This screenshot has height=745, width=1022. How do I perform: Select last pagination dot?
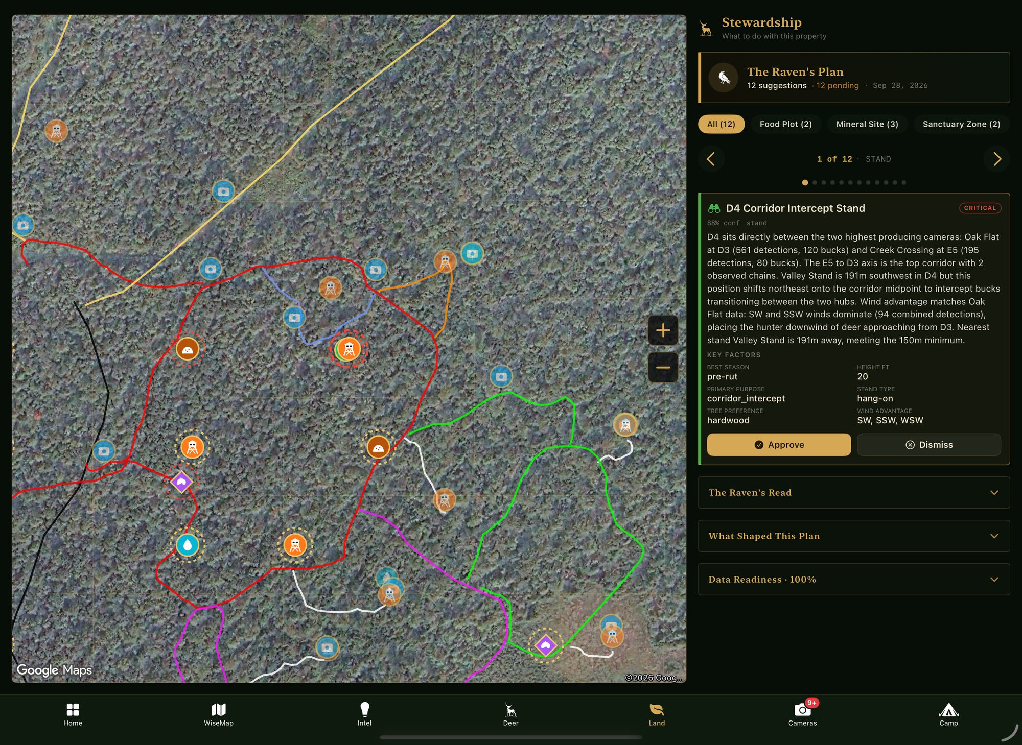[903, 182]
